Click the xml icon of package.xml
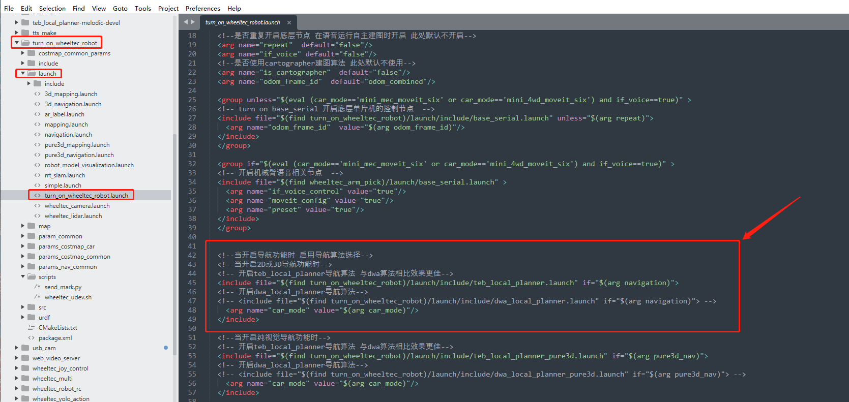Viewport: 849px width, 402px height. (32, 338)
